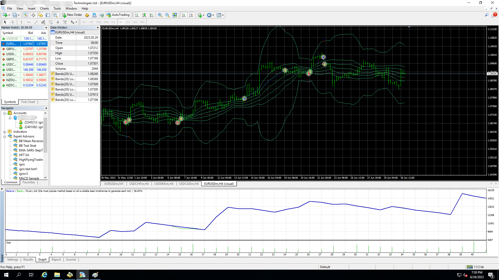Select the draw trendline tool
This screenshot has height=280, width=499.
click(x=36, y=22)
